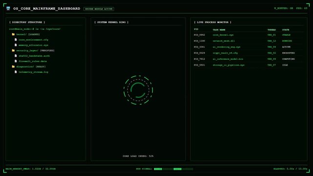This screenshot has height=176, width=313.
Task: Open telemetry_stream.log file
Action: click(x=34, y=72)
